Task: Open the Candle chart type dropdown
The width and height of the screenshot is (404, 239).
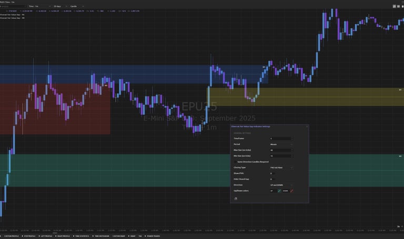Action: [77, 6]
